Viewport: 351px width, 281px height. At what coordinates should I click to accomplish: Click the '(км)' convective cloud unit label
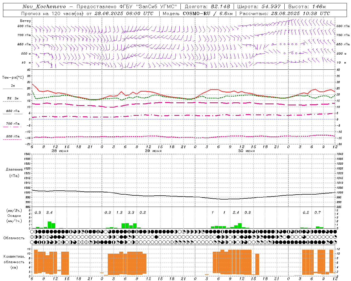pos(14,267)
